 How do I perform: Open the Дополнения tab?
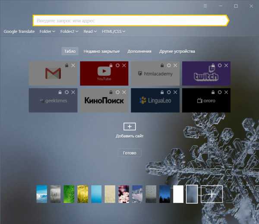[x=139, y=51]
